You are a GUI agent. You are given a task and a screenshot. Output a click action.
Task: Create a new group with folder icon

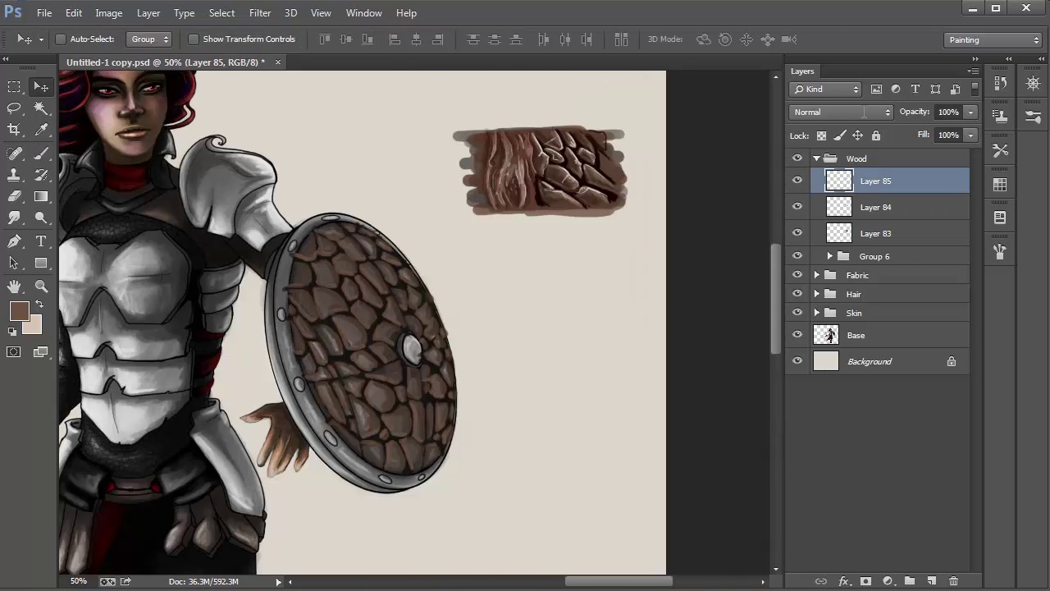coord(909,581)
